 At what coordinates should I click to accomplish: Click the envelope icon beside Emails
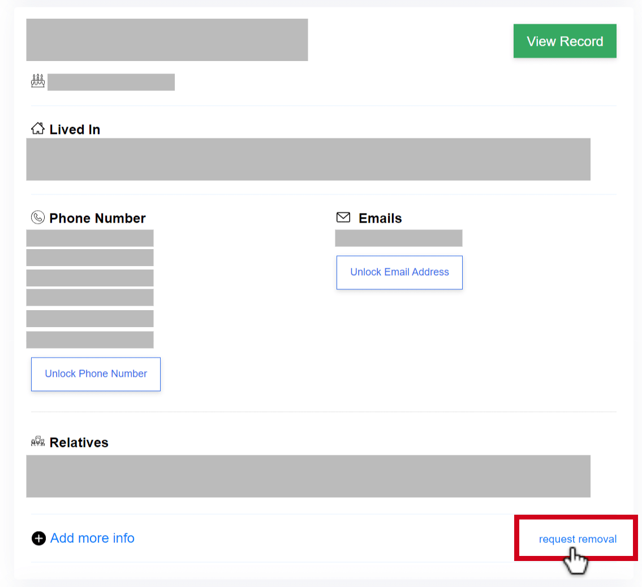click(343, 217)
